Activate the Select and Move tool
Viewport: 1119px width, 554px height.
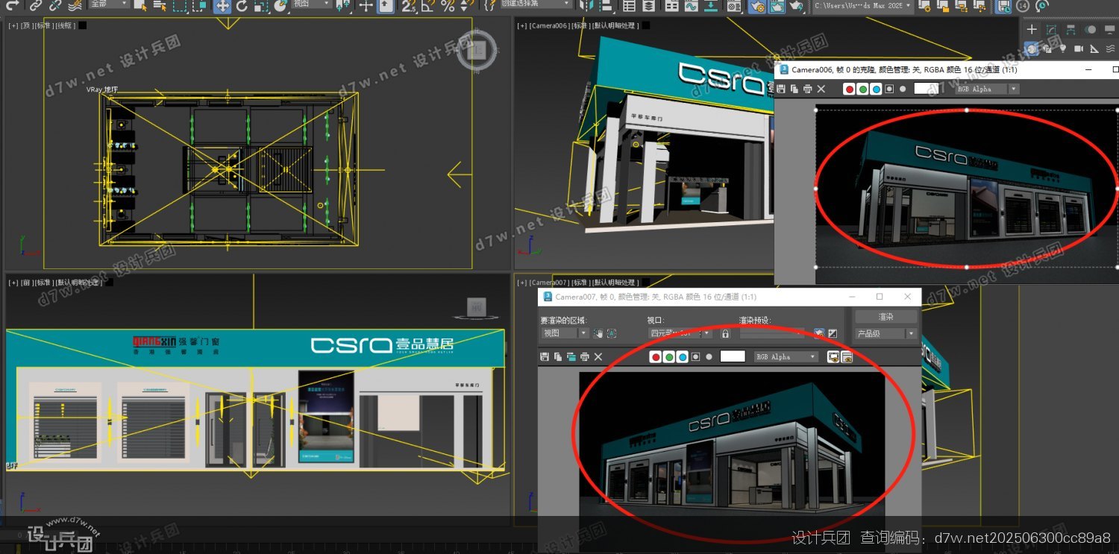(222, 5)
